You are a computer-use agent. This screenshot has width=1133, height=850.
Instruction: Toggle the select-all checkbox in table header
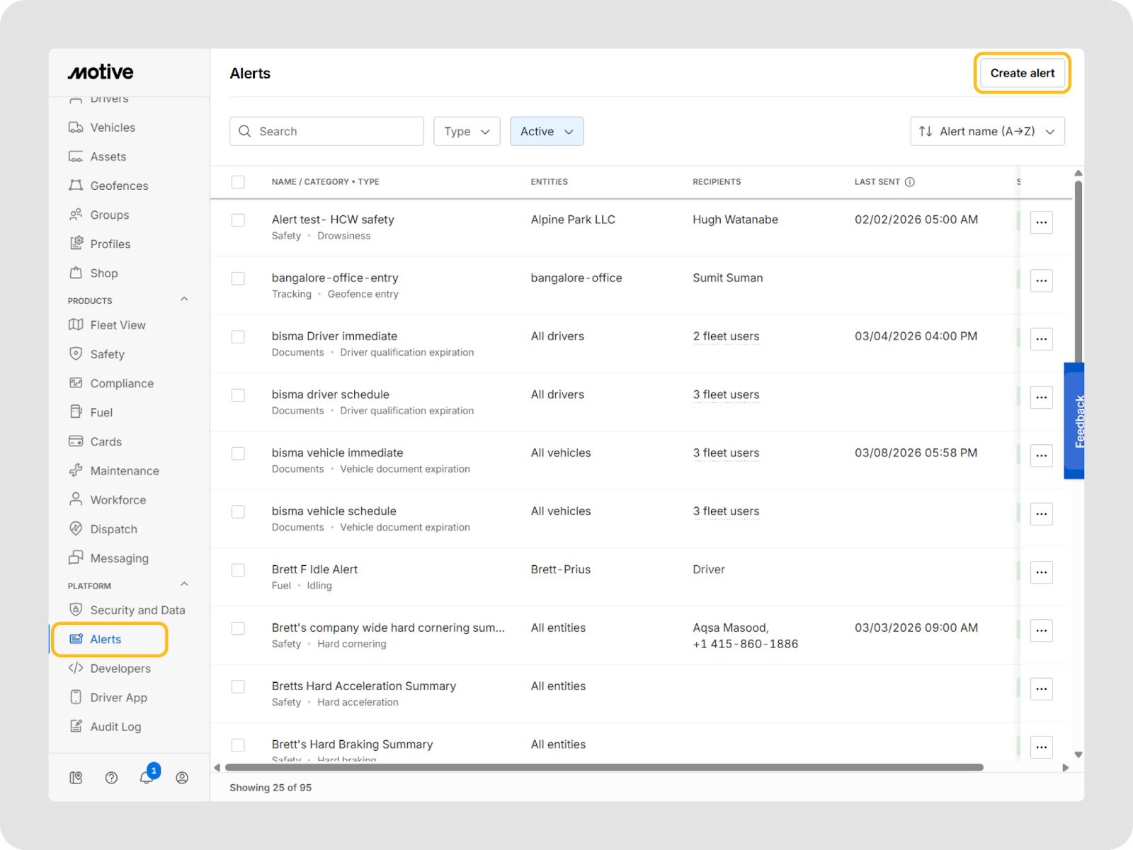point(238,182)
